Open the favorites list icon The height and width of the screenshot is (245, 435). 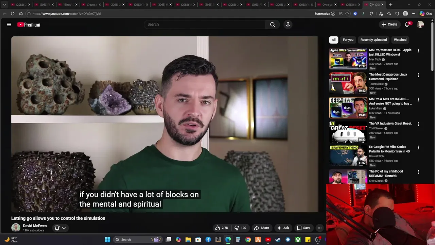tap(389, 14)
